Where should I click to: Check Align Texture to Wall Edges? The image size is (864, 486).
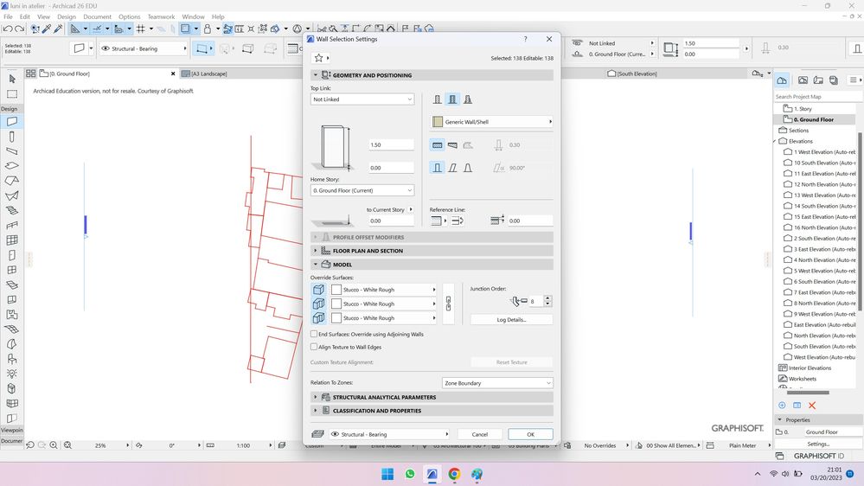(x=315, y=347)
